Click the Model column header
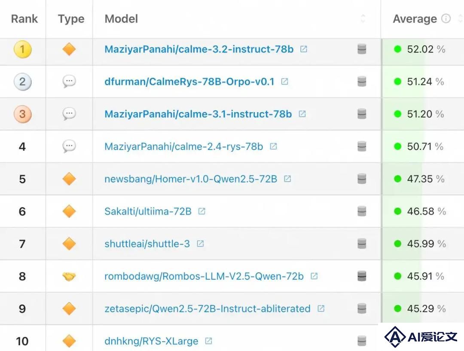 tap(121, 19)
